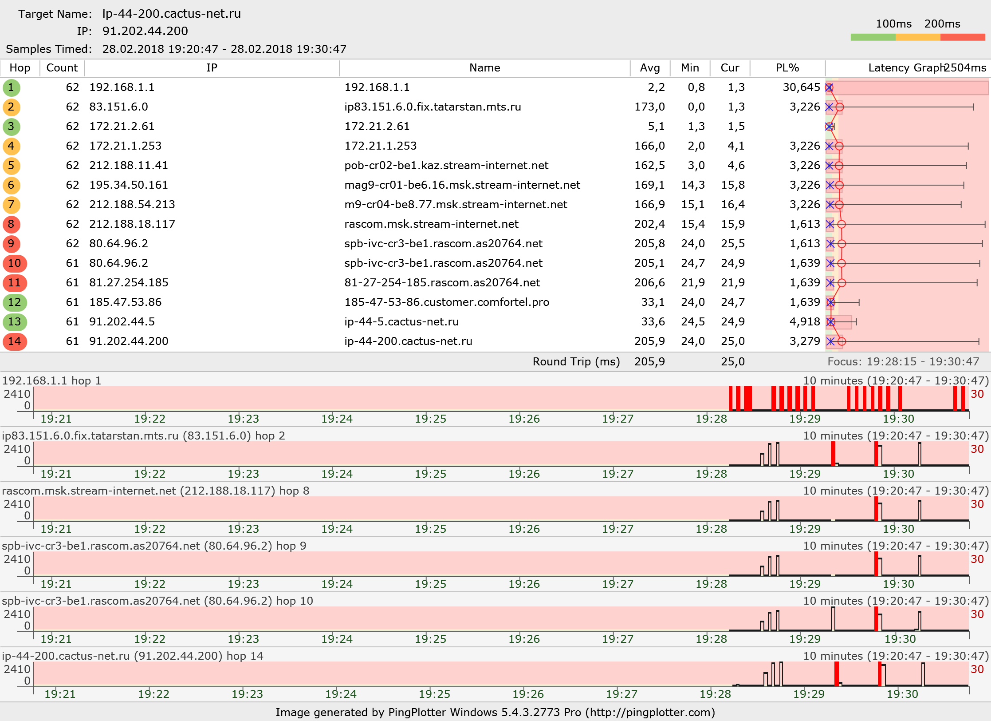991x721 pixels.
Task: Select IP cell 212.188.54.213
Action: click(x=132, y=205)
